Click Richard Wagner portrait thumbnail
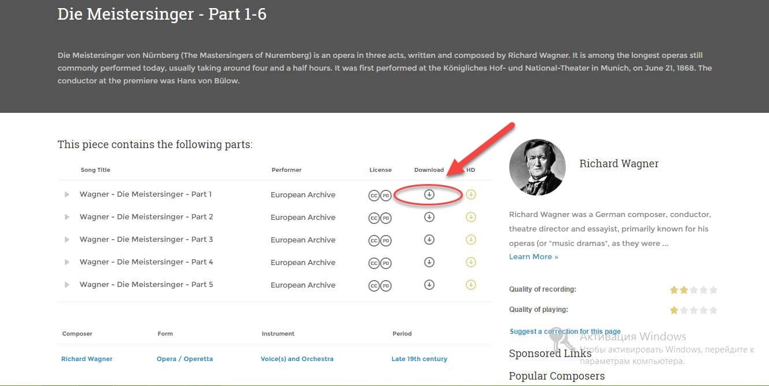This screenshot has width=769, height=386. [537, 167]
